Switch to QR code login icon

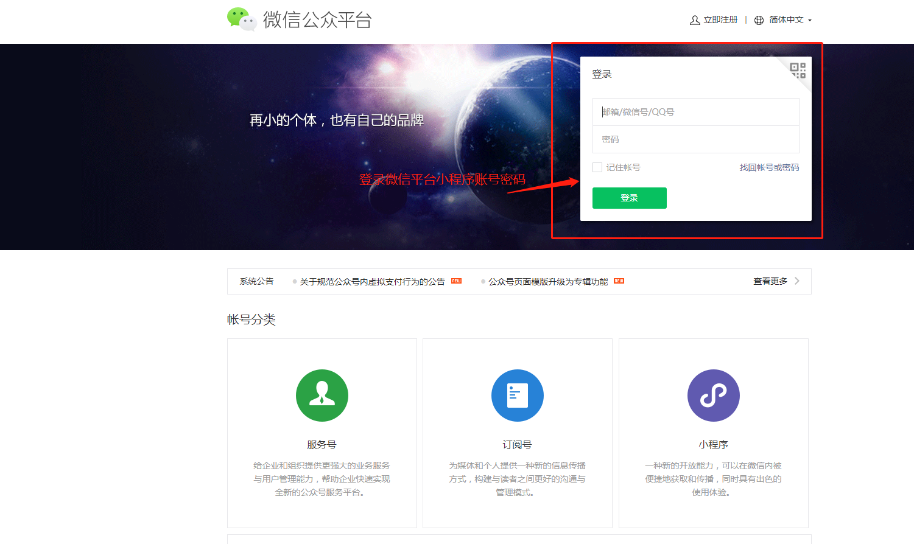pos(798,71)
